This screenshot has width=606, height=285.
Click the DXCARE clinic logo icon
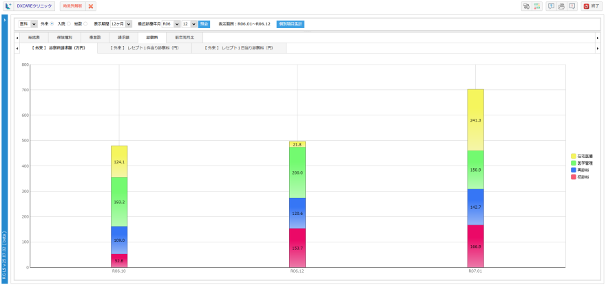(9, 6)
